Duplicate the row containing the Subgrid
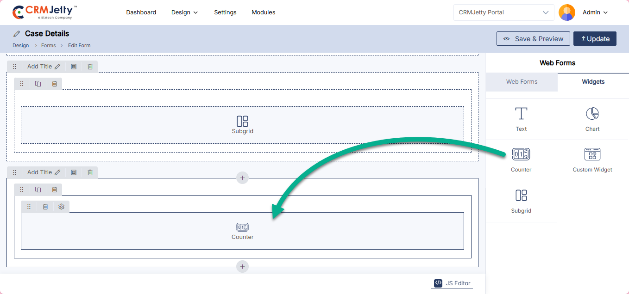The height and width of the screenshot is (294, 629). (38, 84)
